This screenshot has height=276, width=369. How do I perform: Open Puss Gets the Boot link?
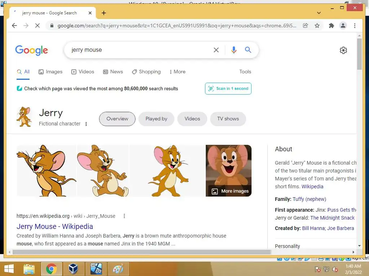click(342, 210)
